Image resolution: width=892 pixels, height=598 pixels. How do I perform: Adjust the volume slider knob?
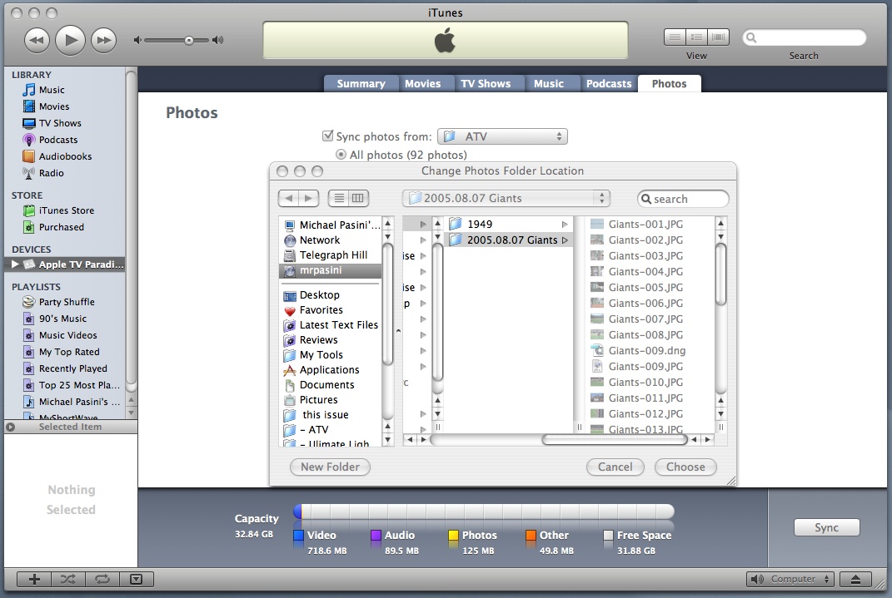click(189, 40)
